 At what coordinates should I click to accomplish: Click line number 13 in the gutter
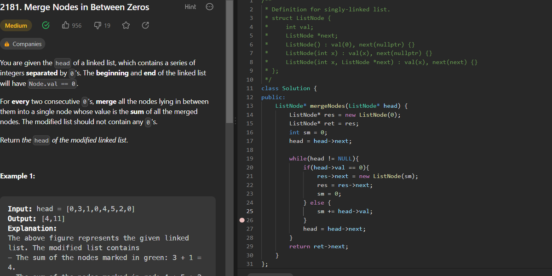(250, 106)
